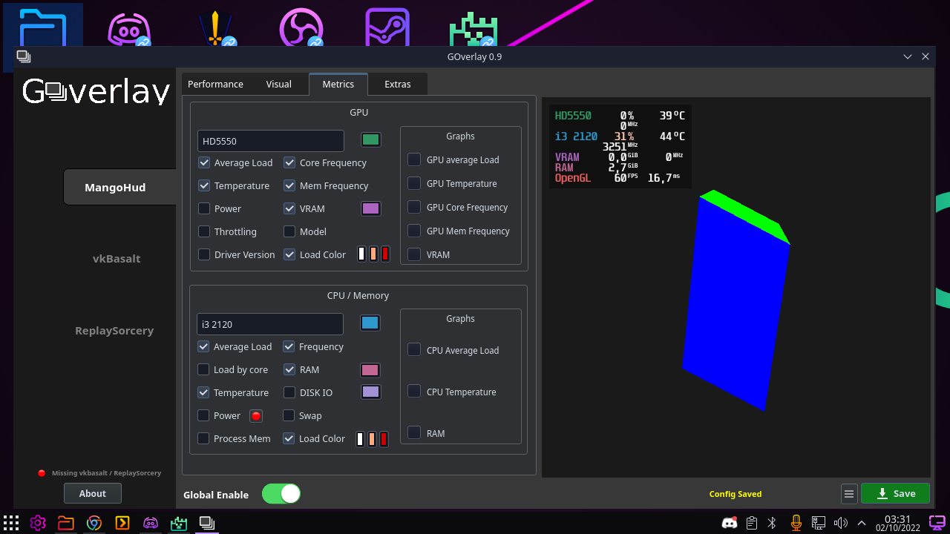This screenshot has height=534, width=950.
Task: Toggle the Global Enable switch
Action: [x=281, y=494]
